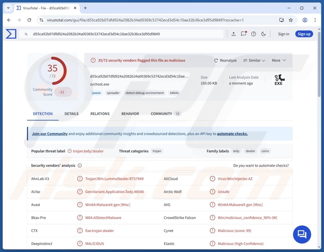Click the 35/72 detection score gauge

[x=52, y=71]
